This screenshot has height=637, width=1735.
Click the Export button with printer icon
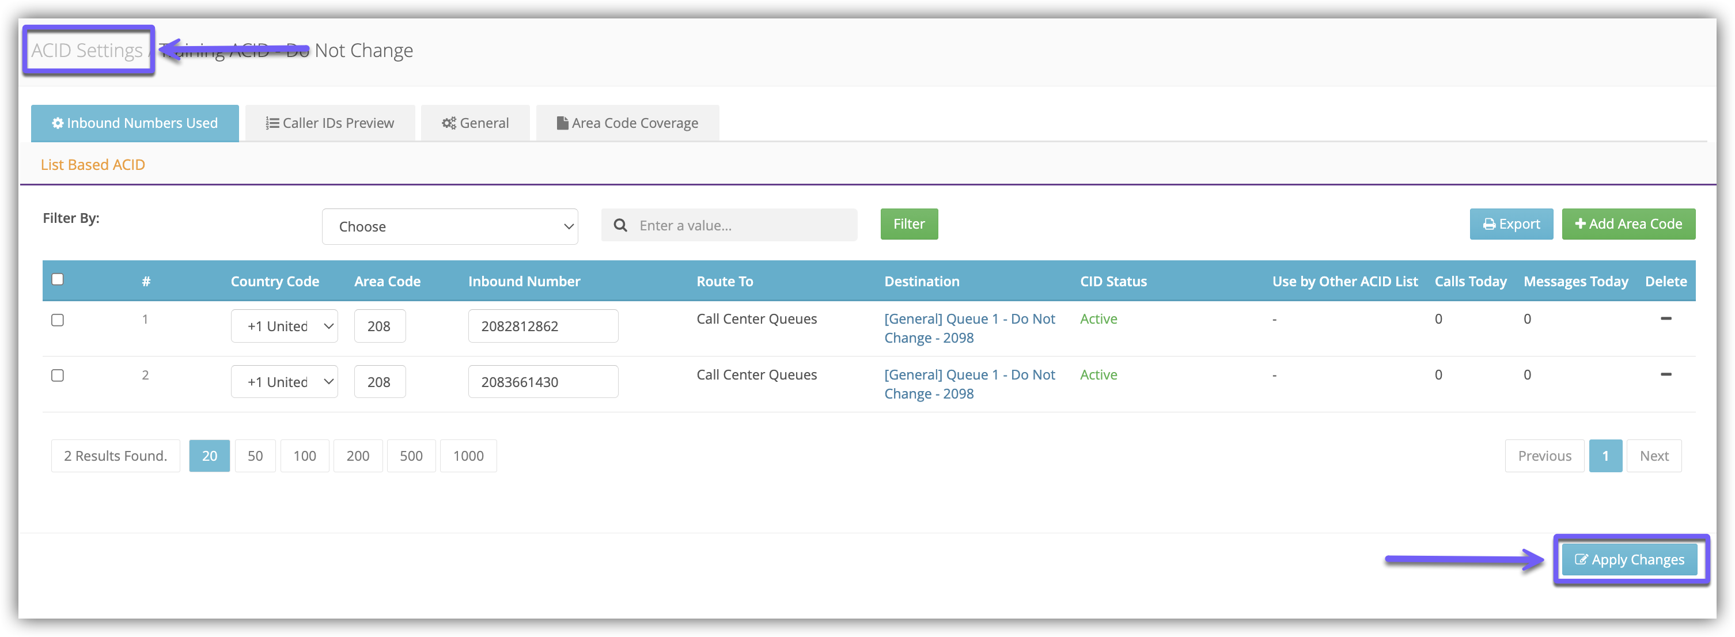[1511, 224]
